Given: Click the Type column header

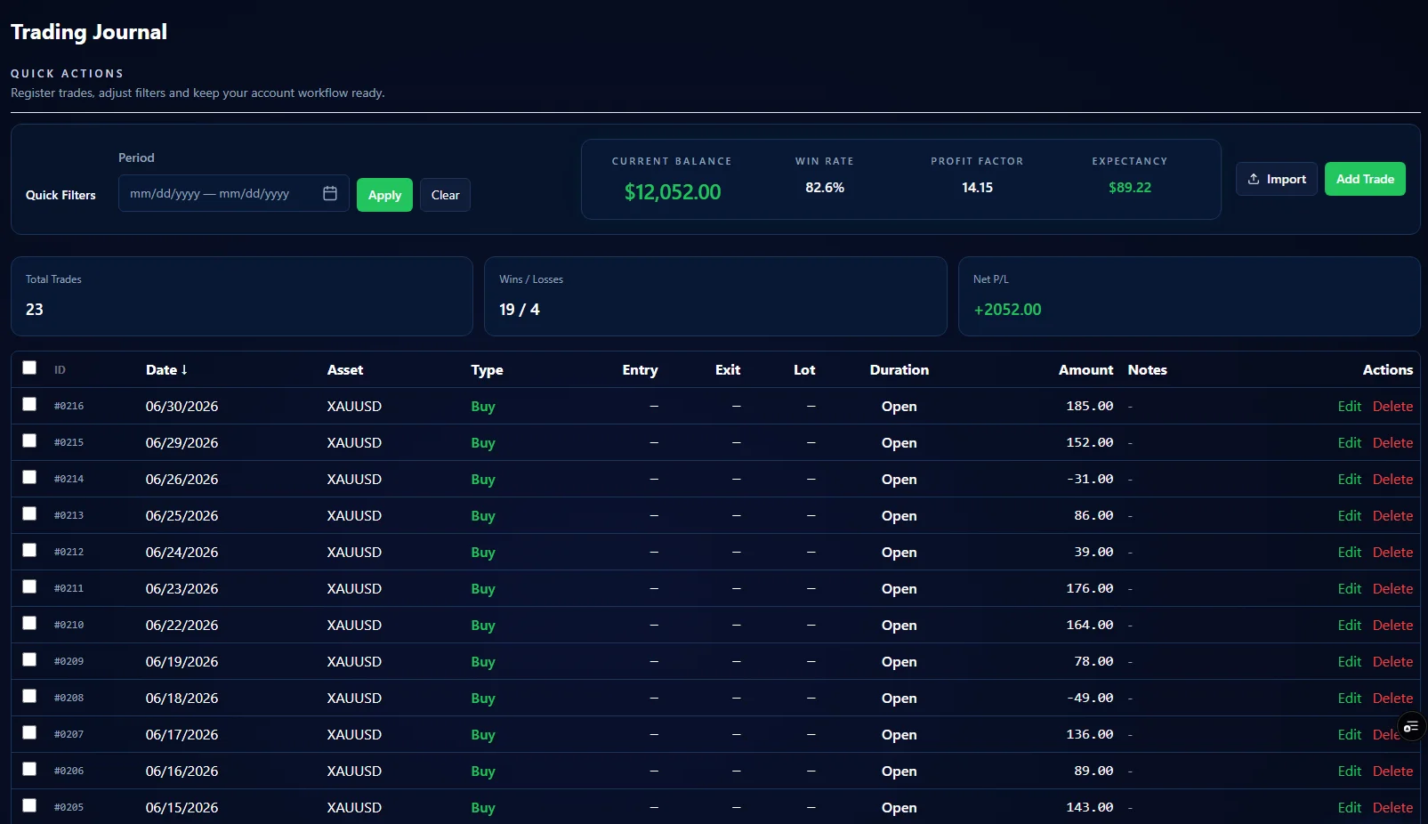Looking at the screenshot, I should tap(487, 369).
